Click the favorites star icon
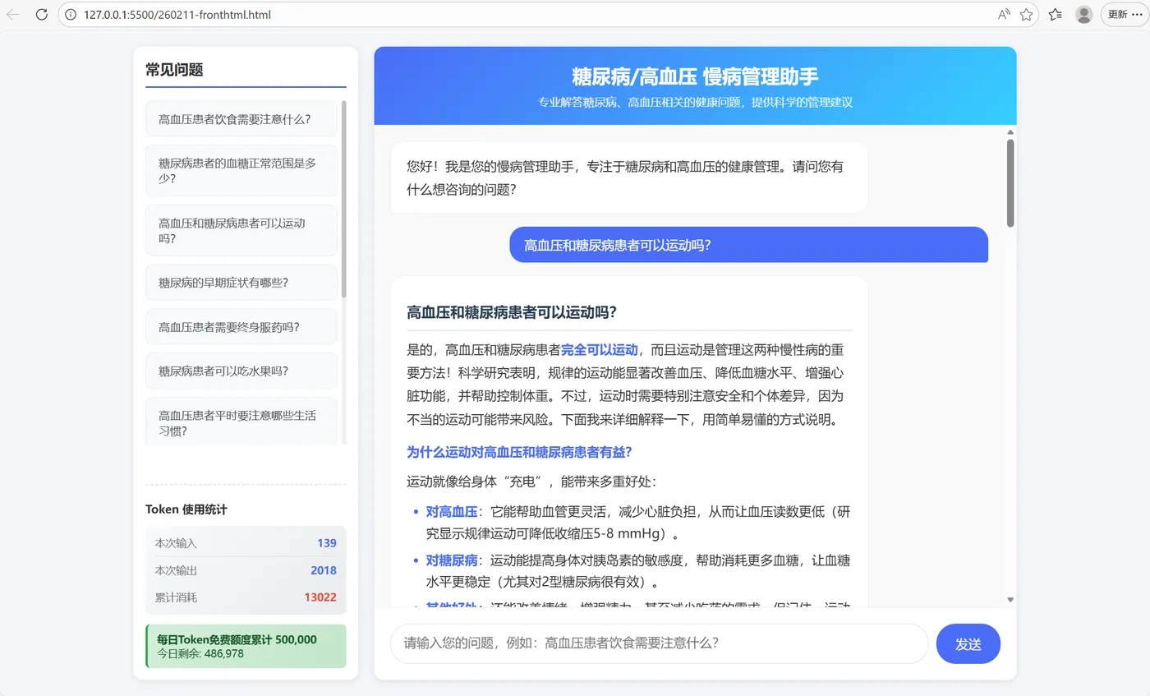Screen dimensions: 1150x696 coord(1027,14)
